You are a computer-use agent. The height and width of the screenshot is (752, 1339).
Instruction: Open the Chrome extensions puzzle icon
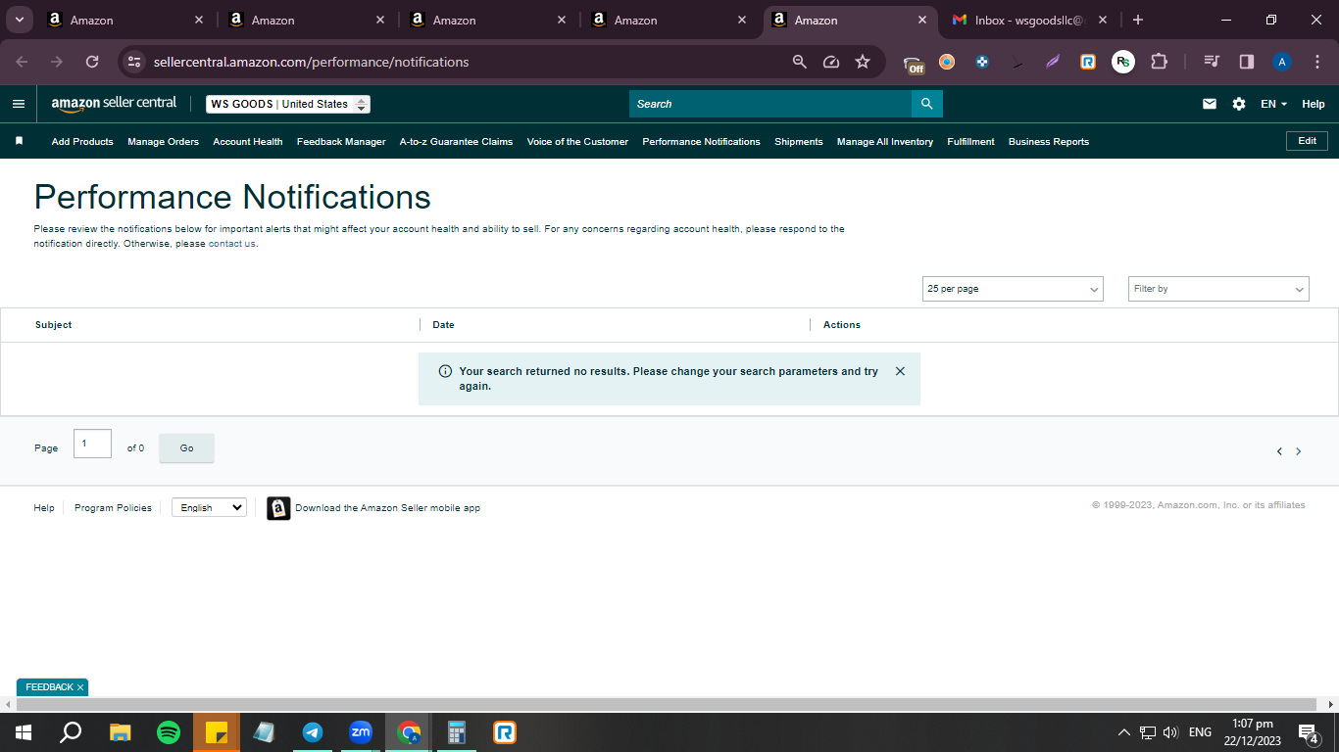click(1159, 62)
